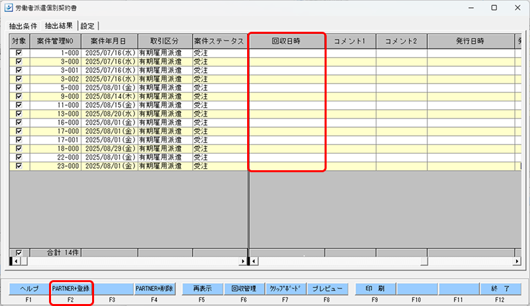This screenshot has width=530, height=306.
Task: Select the case number 1-000 cell
Action: point(56,53)
